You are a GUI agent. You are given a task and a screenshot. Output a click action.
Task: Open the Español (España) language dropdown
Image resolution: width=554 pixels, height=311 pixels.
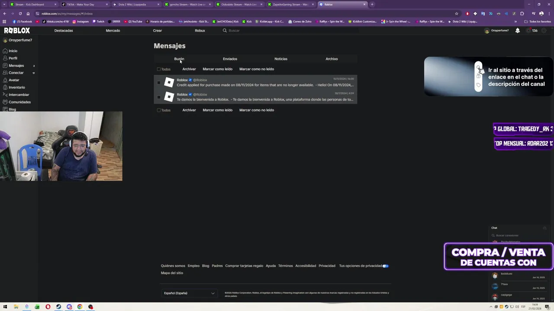click(189, 293)
